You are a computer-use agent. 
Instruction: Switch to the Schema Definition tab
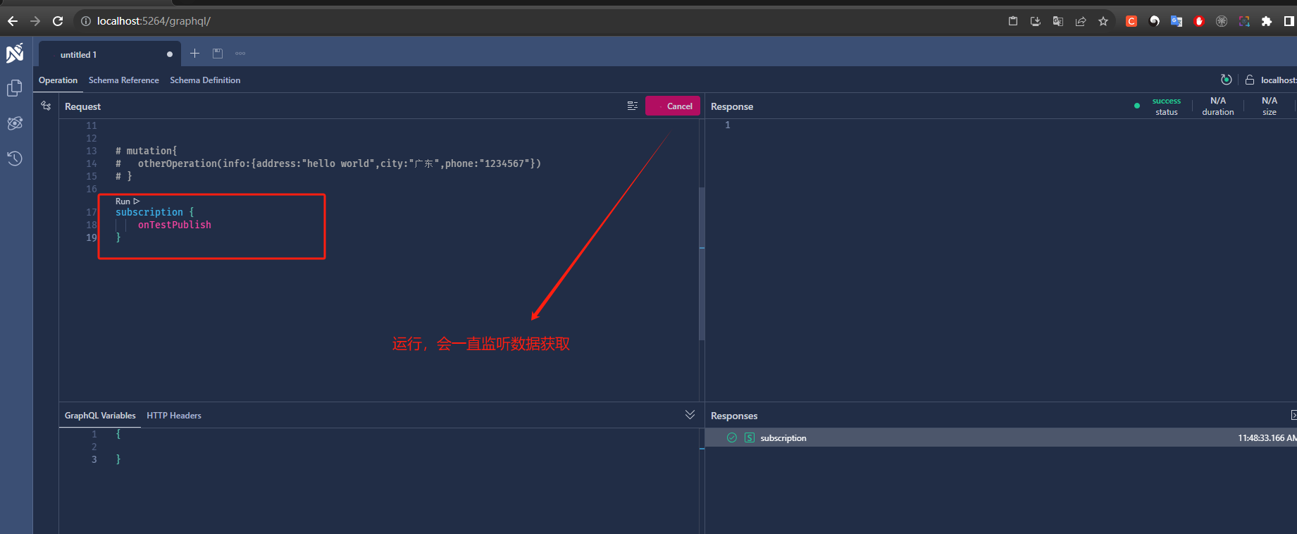pos(205,80)
